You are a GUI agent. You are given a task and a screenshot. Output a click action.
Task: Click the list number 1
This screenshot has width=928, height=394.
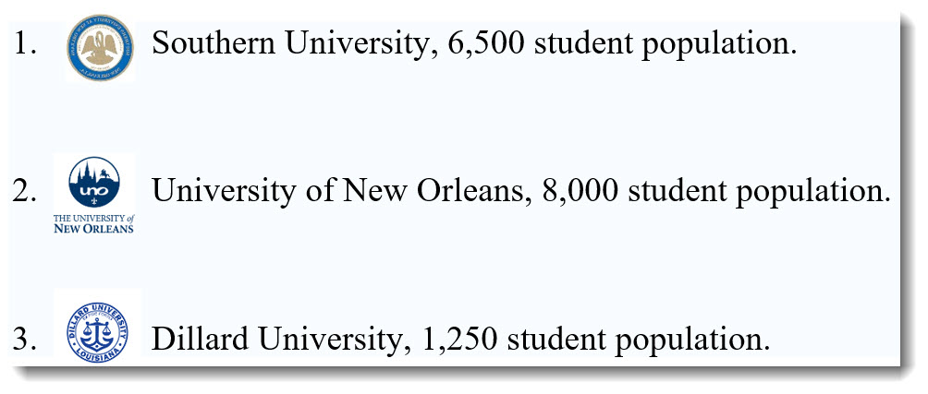(x=24, y=43)
